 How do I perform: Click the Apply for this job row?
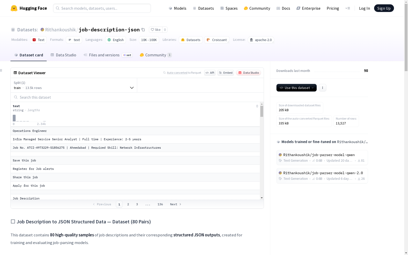(135, 186)
